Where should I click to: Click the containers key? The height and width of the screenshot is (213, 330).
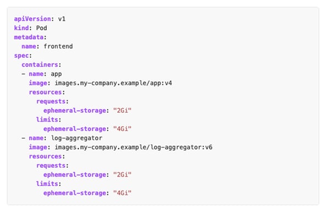click(x=40, y=65)
